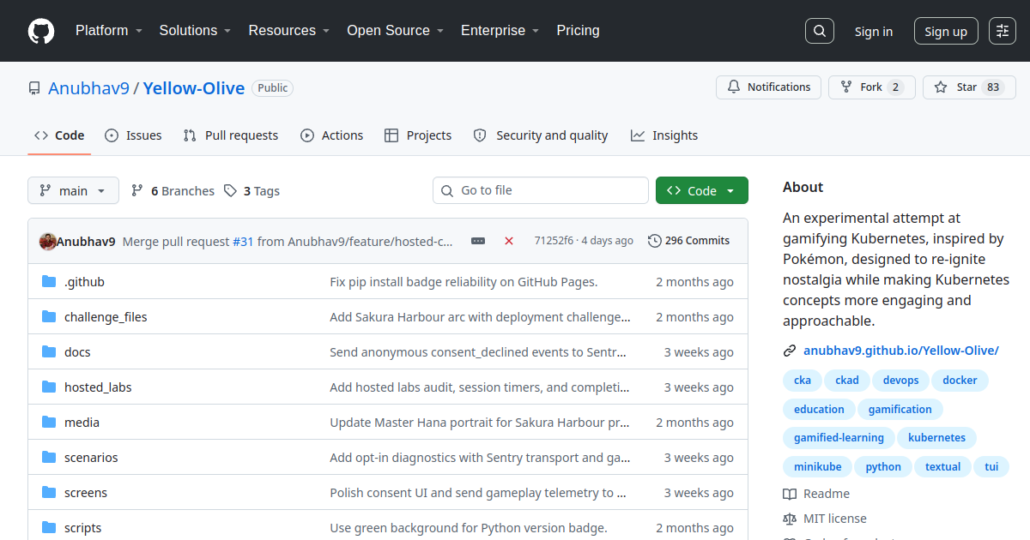This screenshot has width=1030, height=540.
Task: Click the Fork icon
Action: 846,87
